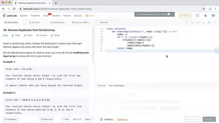219x123 pixels.
Task: Click the Pick One random button
Action: (47, 119)
